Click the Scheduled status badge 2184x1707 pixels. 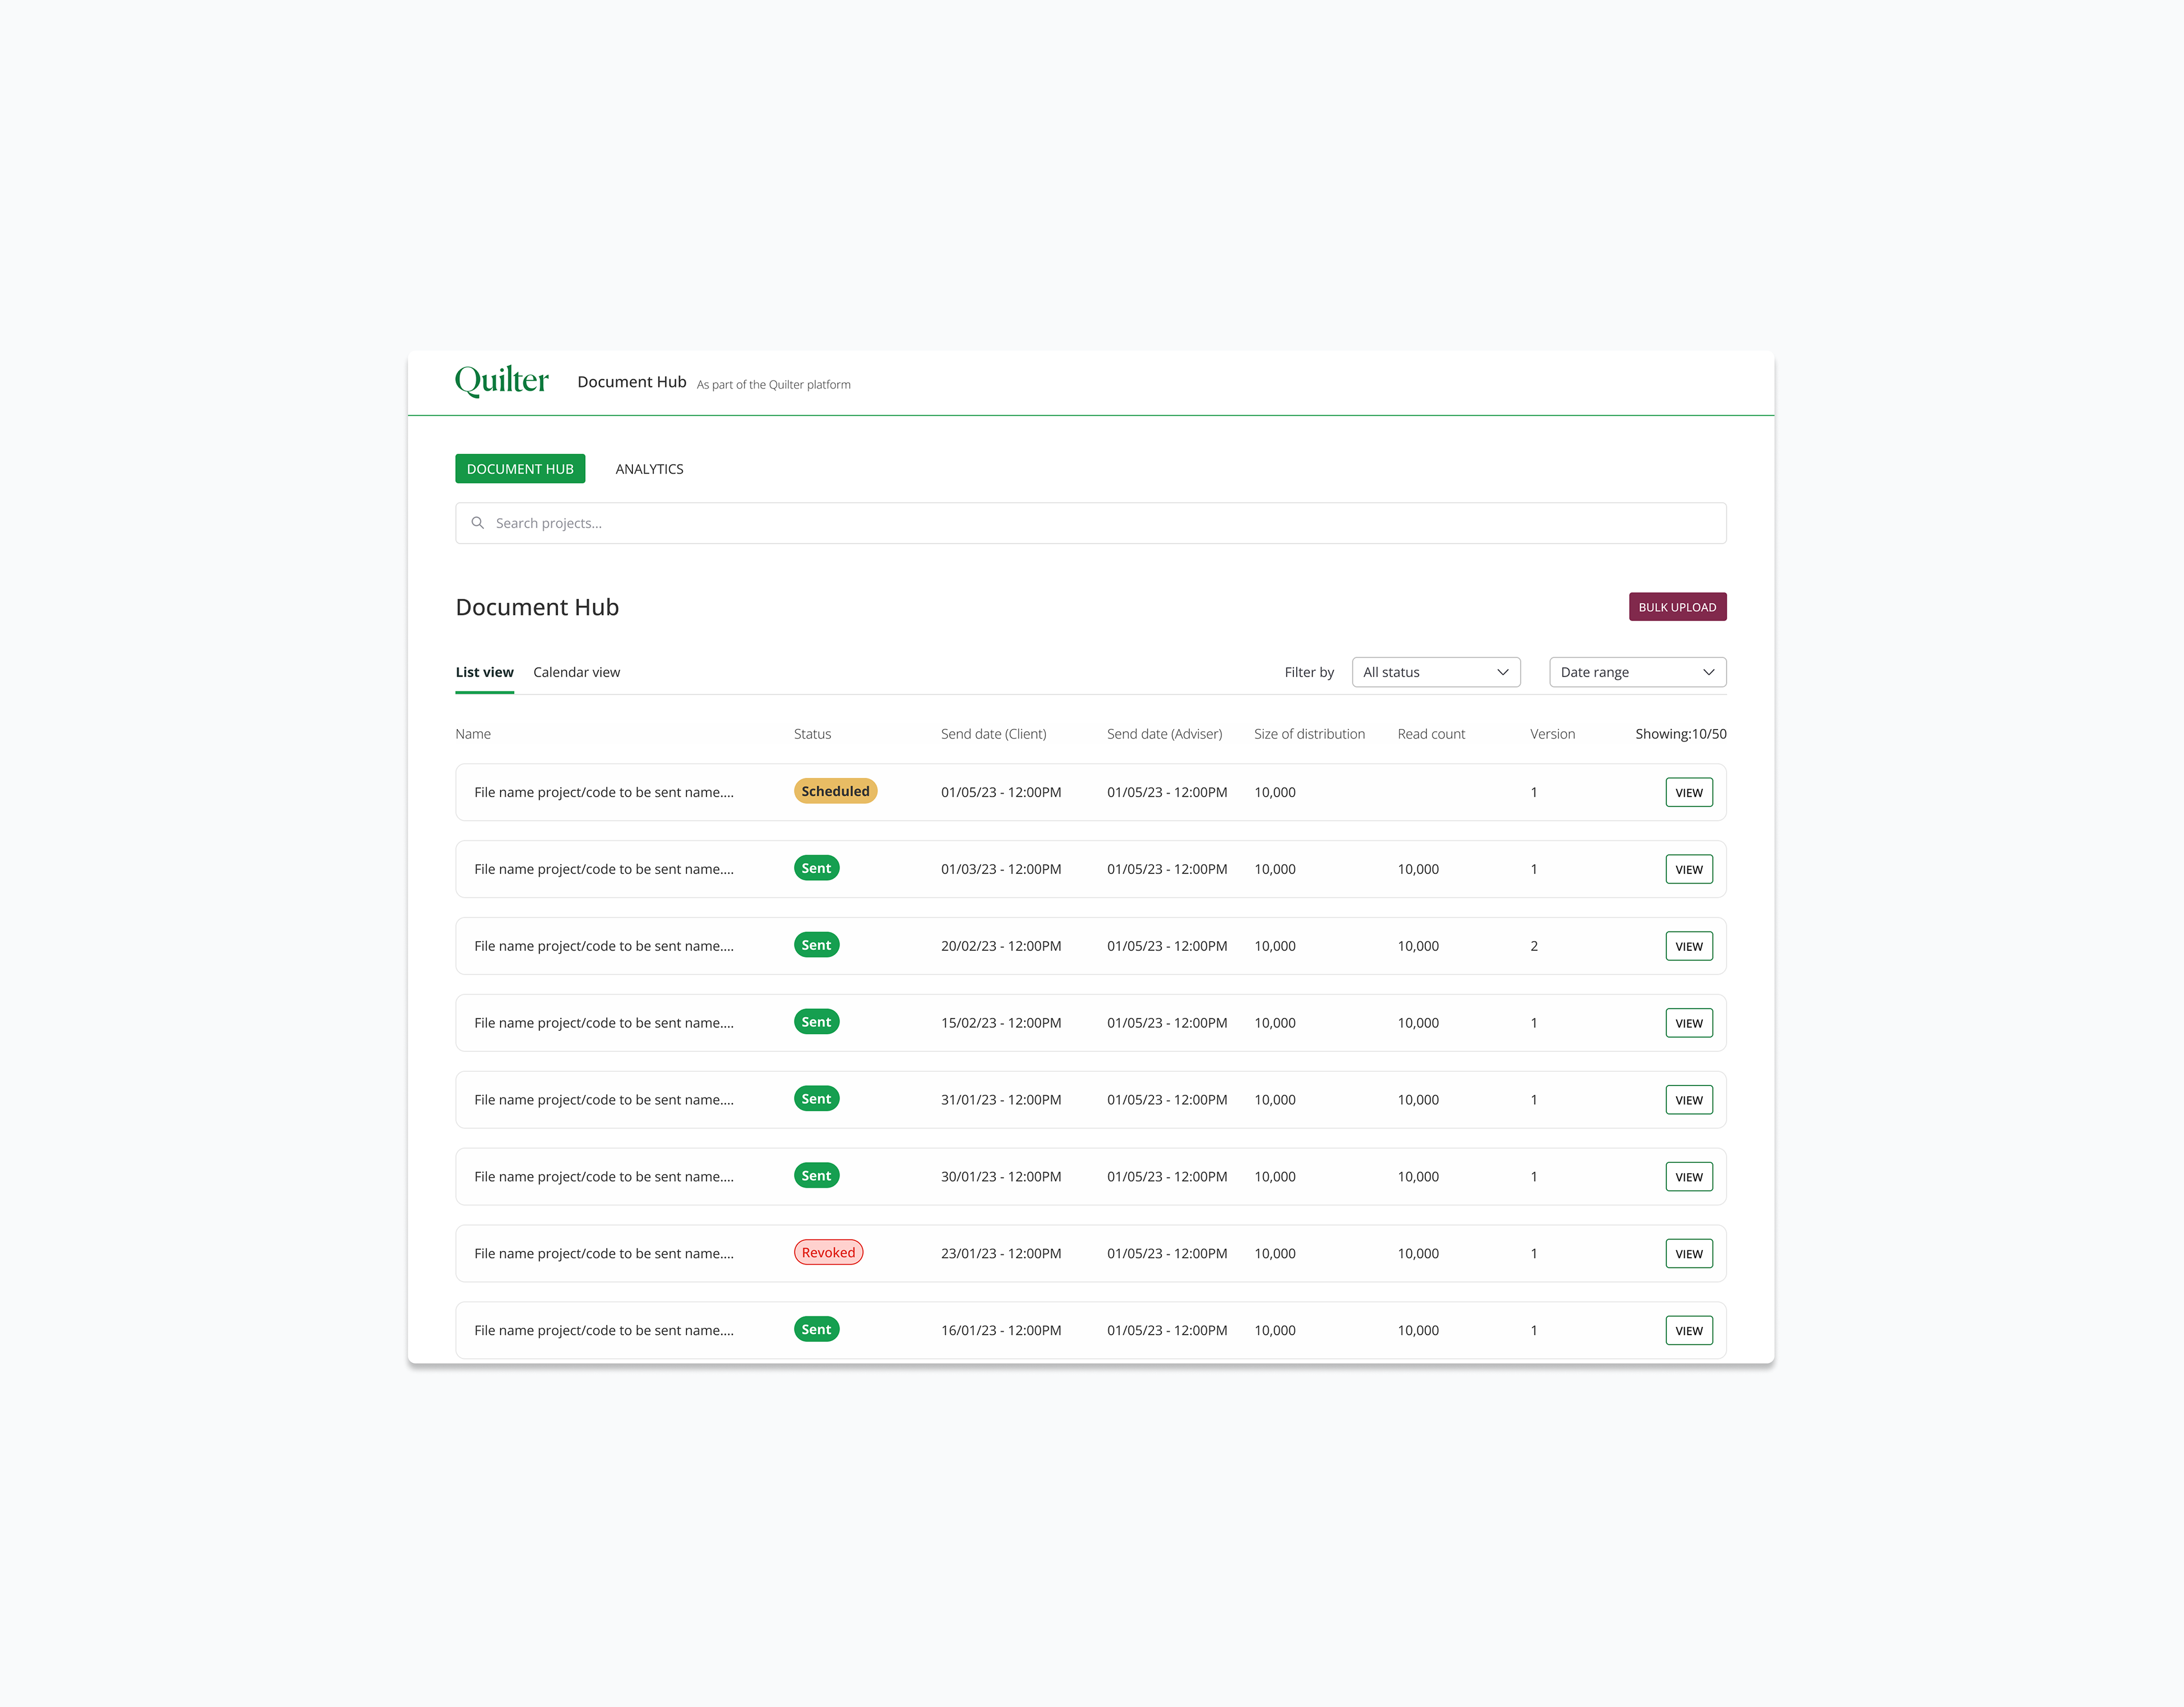tap(835, 791)
